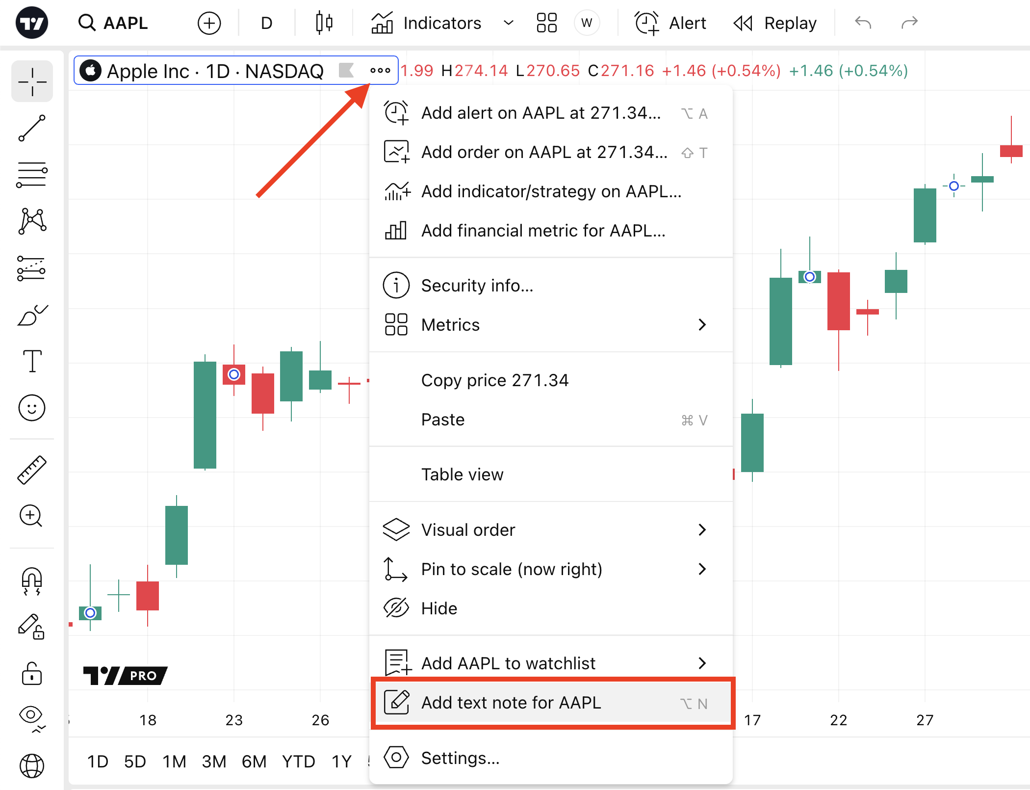The height and width of the screenshot is (790, 1030).
Task: Select the Trend Line drawing tool
Action: click(x=32, y=129)
